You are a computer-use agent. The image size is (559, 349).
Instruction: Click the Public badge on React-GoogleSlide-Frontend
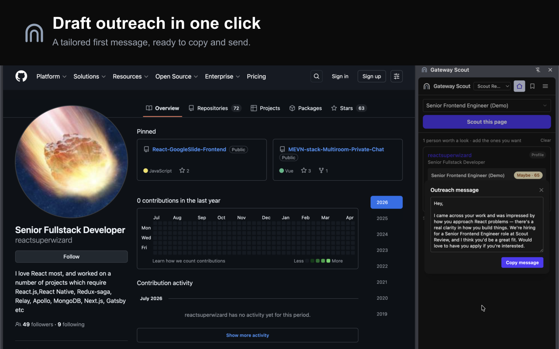(x=238, y=150)
